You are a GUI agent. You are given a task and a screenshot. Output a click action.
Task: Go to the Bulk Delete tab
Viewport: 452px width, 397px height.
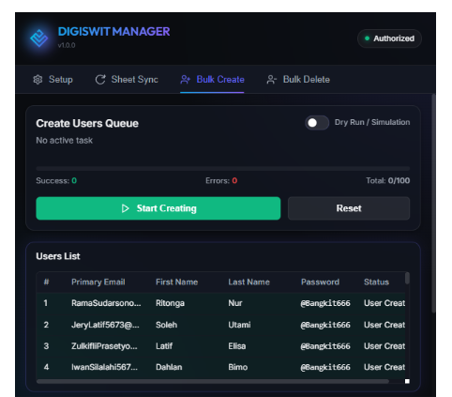pos(298,80)
